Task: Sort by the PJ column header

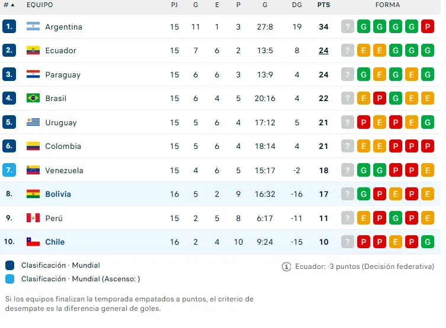Action: point(174,5)
